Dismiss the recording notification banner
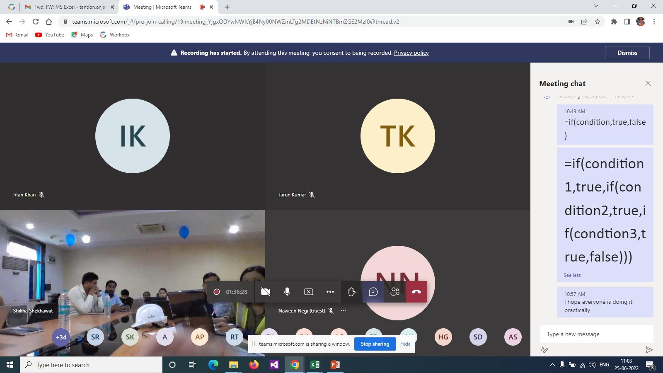Image resolution: width=663 pixels, height=373 pixels. 627,53
